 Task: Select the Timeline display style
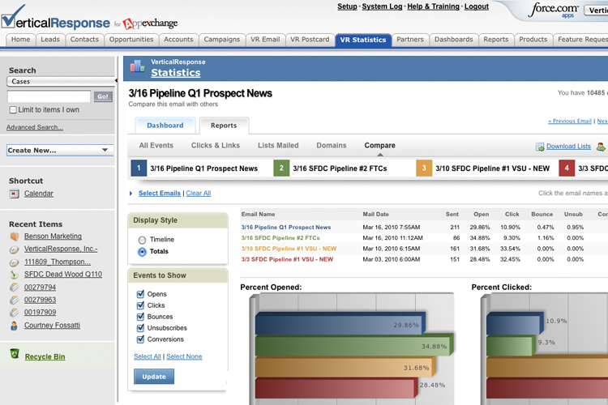[143, 240]
